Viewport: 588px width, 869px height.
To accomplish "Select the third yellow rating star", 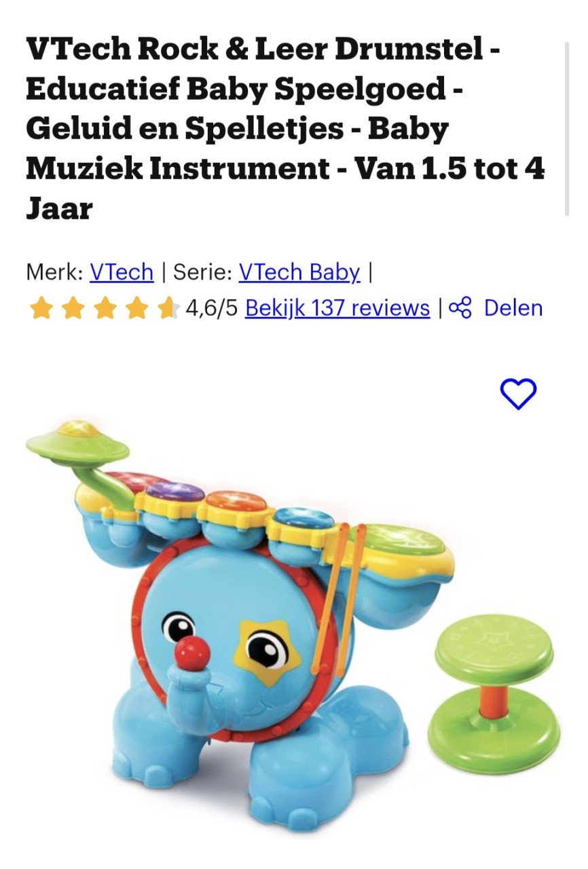I will pos(105,308).
